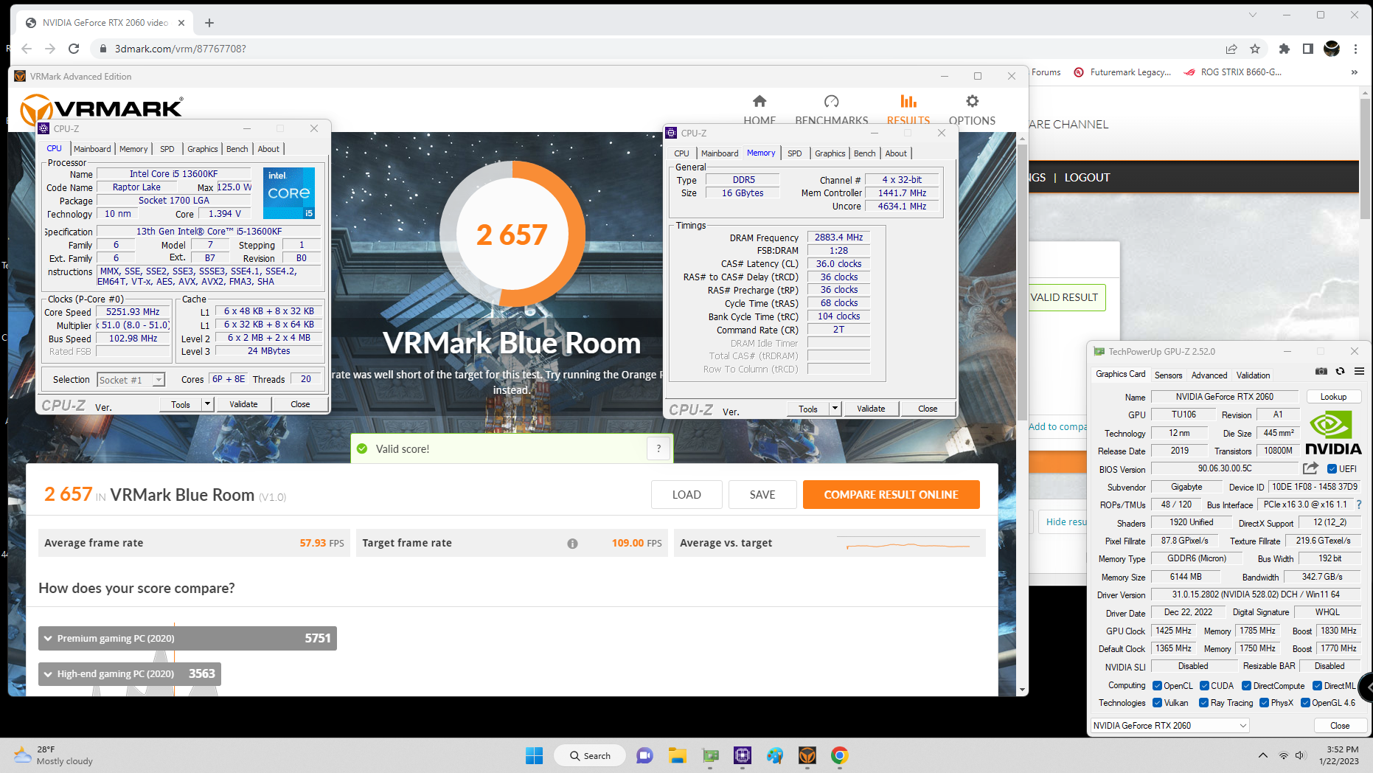The height and width of the screenshot is (773, 1373).
Task: Open browser tab search chevron
Action: click(x=1252, y=15)
